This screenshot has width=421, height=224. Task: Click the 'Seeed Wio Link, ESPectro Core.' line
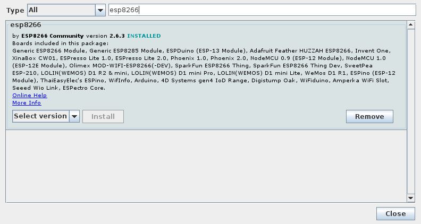coord(59,88)
